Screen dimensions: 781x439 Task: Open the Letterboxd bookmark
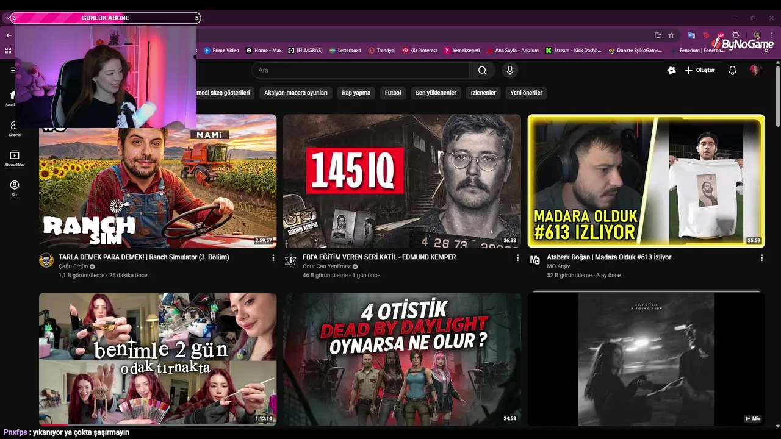(345, 51)
